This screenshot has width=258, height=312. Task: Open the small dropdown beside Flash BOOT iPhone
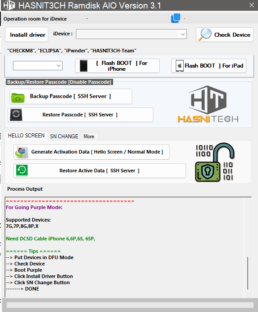click(38, 66)
